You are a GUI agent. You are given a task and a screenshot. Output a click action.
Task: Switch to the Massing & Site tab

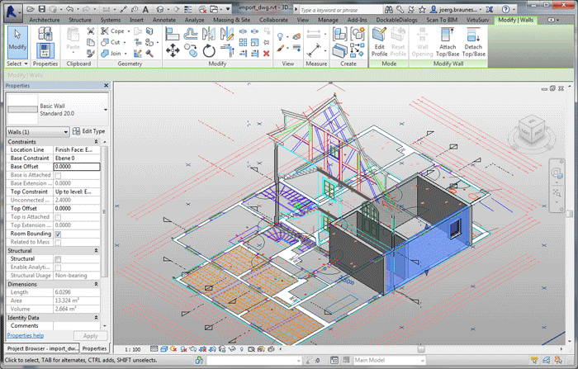click(231, 20)
